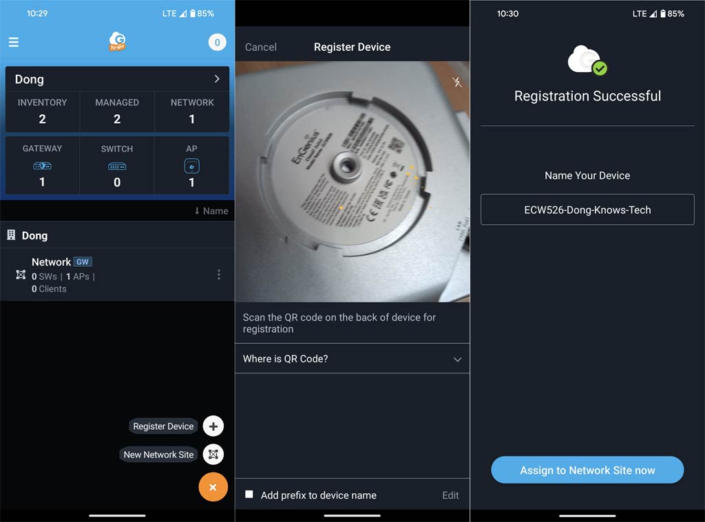Open the hamburger menu
The image size is (705, 522).
pyautogui.click(x=14, y=42)
